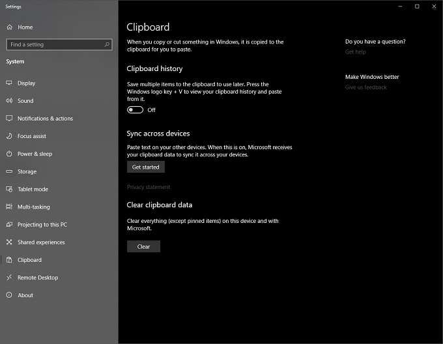Open Projecting to this PC
The image size is (443, 344).
click(42, 225)
